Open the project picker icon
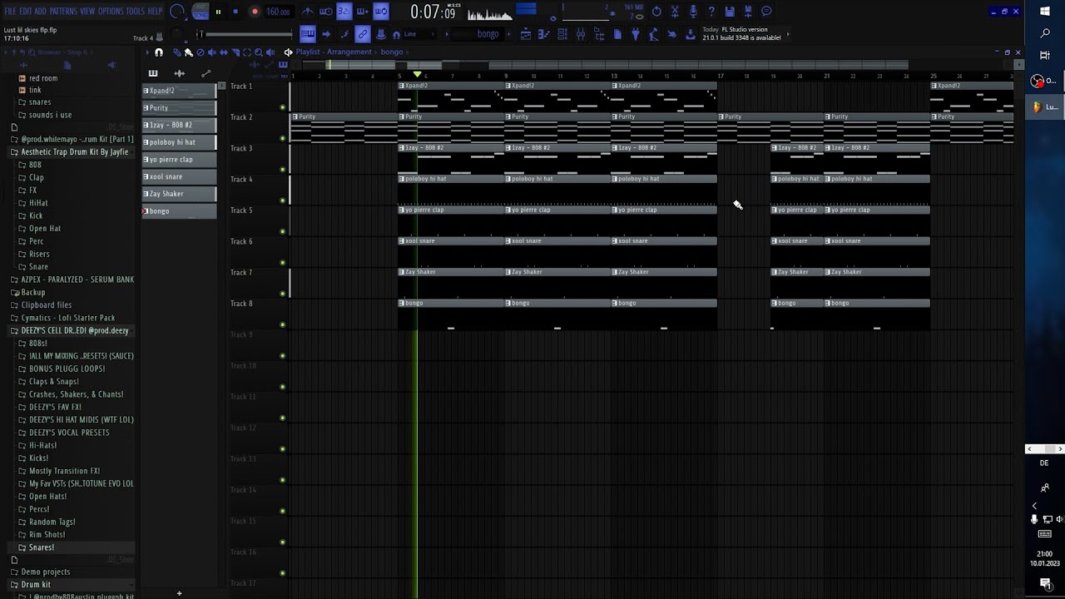The height and width of the screenshot is (599, 1065). [x=617, y=34]
